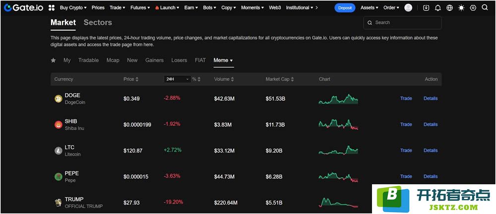Open the Institutional dropdown menu
Viewport: 496px width, 214px height.
300,7
